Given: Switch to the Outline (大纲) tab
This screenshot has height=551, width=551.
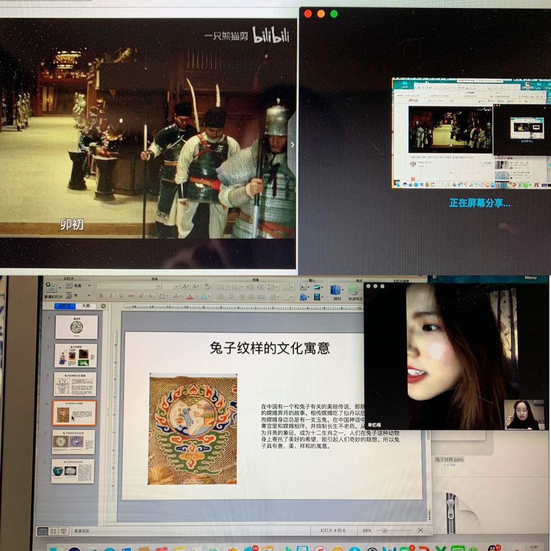Looking at the screenshot, I should pyautogui.click(x=86, y=306).
